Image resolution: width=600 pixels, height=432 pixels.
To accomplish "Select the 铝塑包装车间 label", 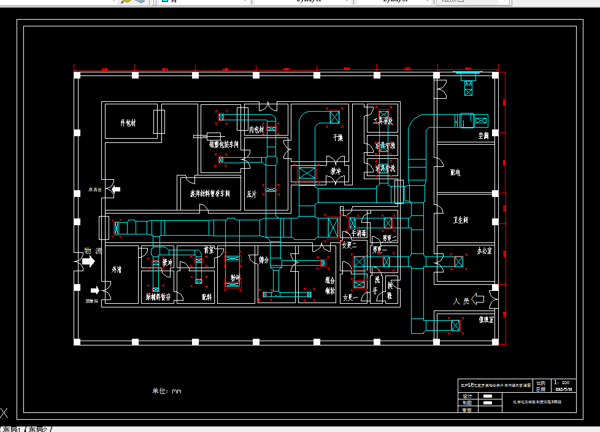I will [223, 144].
